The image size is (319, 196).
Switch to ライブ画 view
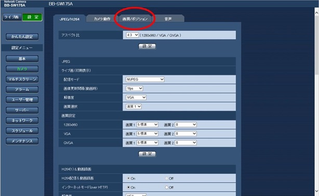11,17
